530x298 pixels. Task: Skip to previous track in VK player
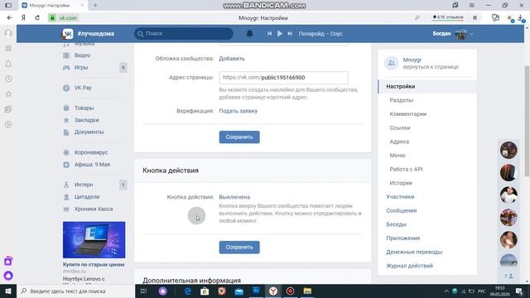coord(269,33)
